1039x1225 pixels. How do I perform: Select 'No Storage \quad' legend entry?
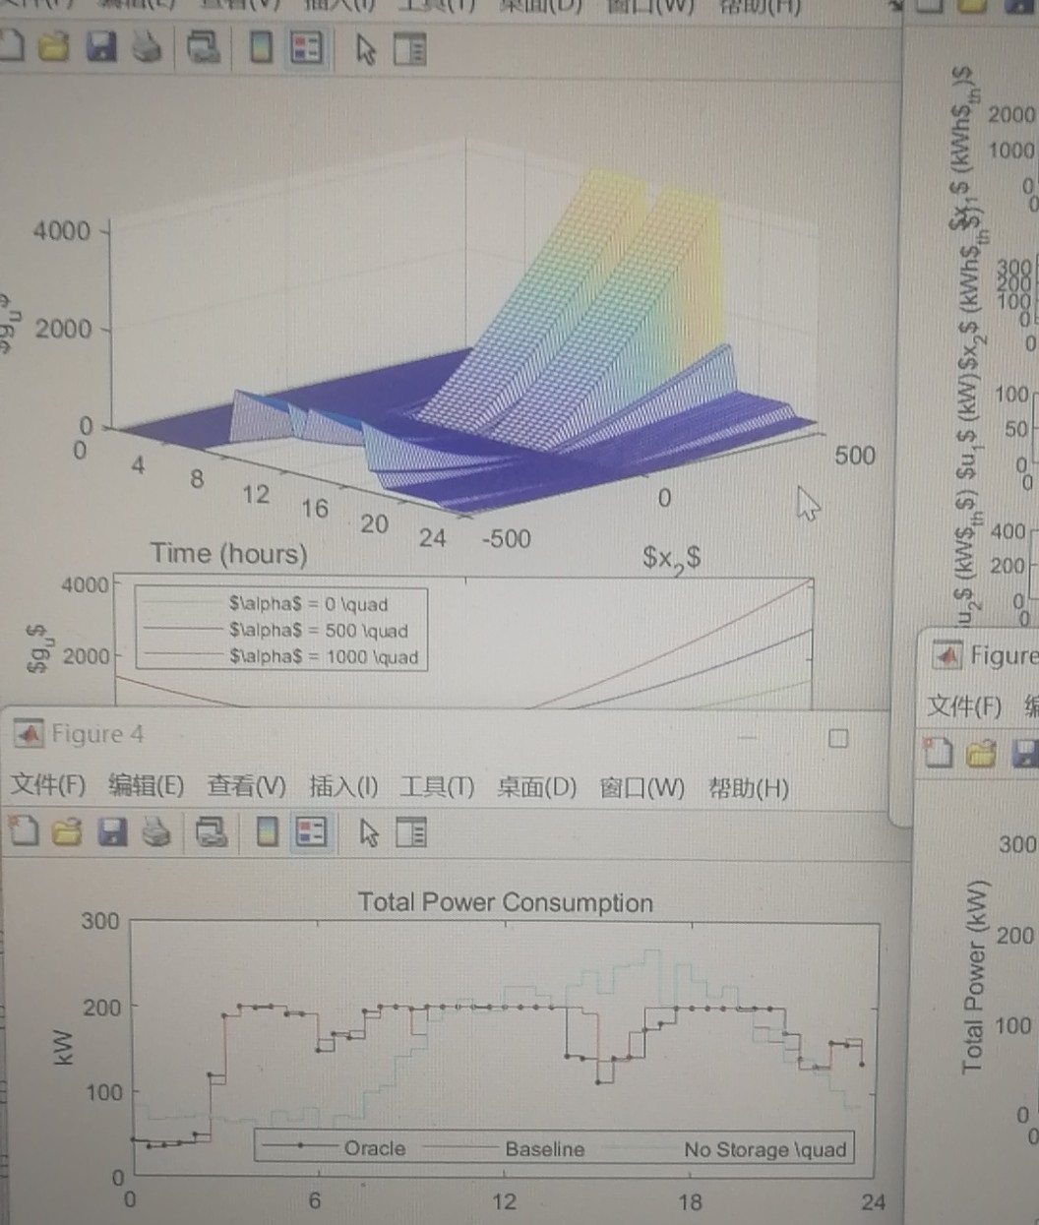(765, 1149)
